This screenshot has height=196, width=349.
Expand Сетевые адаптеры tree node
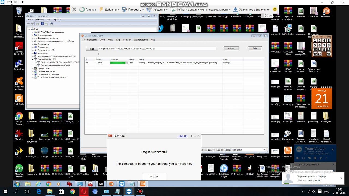tap(32, 71)
